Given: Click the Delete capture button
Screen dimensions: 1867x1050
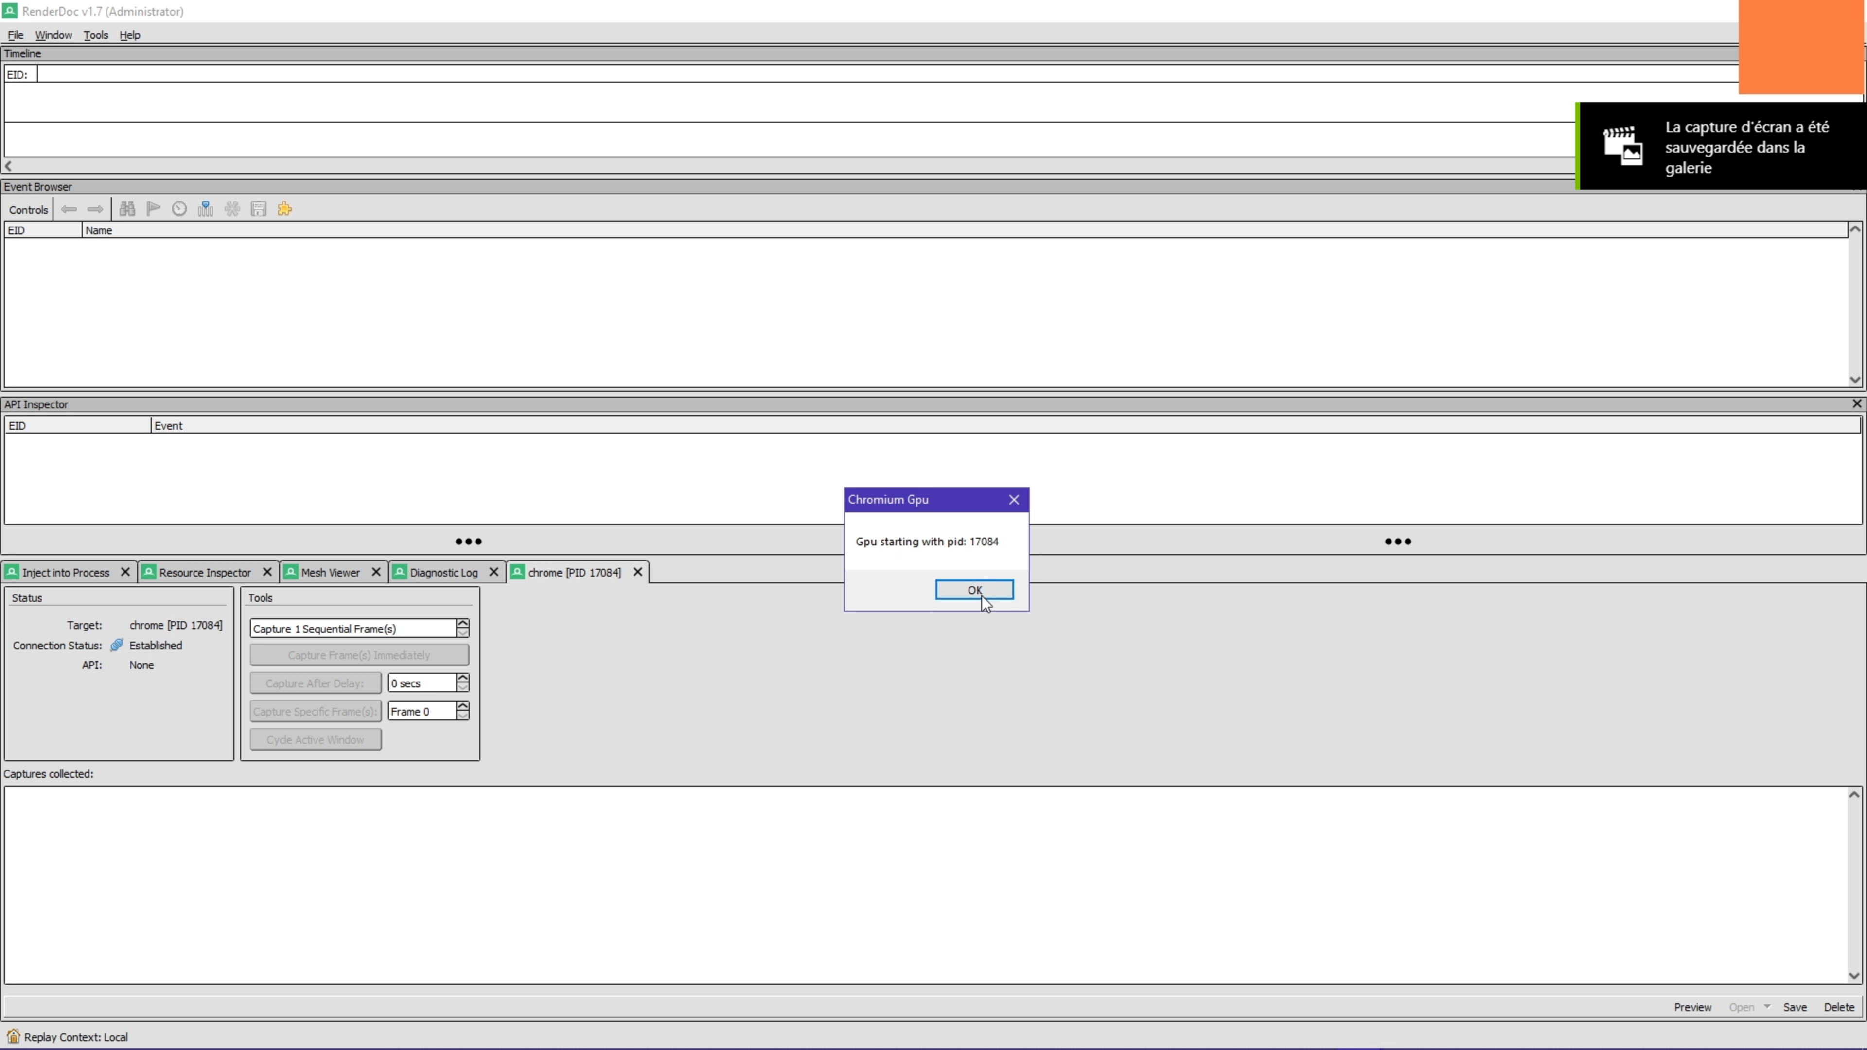Looking at the screenshot, I should tap(1839, 1007).
